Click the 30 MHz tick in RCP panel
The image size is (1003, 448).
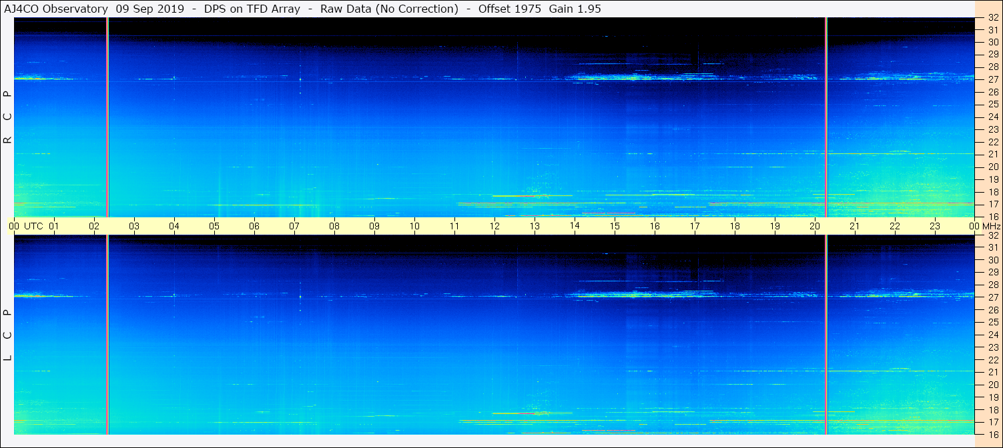pos(993,42)
